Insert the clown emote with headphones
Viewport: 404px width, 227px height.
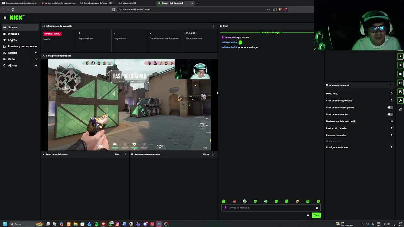tap(245, 201)
